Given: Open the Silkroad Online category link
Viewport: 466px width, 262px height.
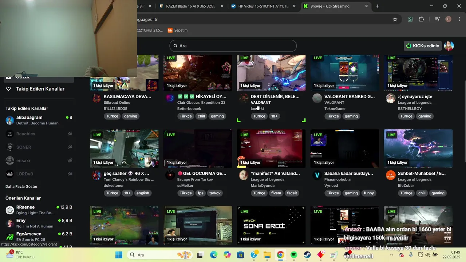Looking at the screenshot, I should 117,103.
